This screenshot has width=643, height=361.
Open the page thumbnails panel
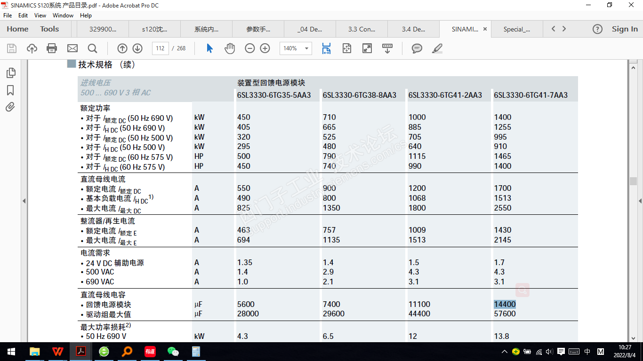click(x=10, y=73)
